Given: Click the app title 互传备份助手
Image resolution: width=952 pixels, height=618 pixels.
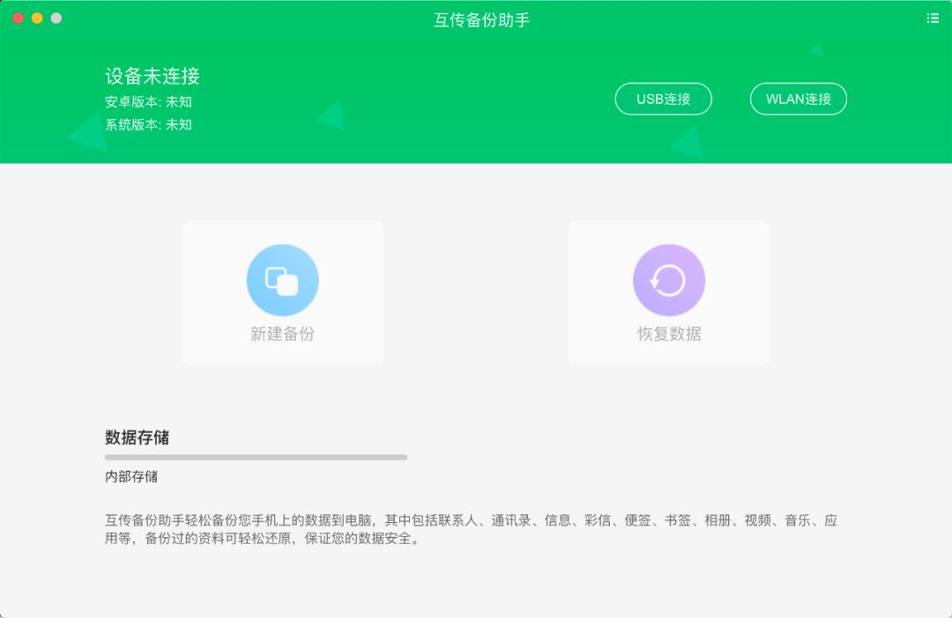Looking at the screenshot, I should tap(480, 18).
